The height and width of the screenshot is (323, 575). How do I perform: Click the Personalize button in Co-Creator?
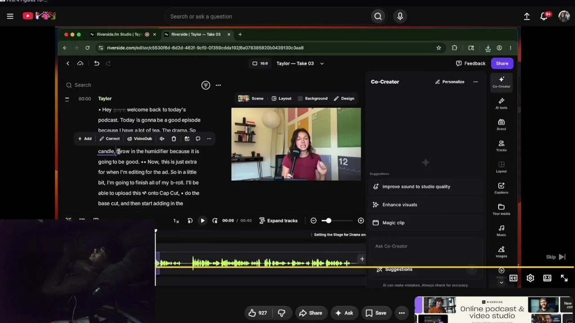coord(450,82)
